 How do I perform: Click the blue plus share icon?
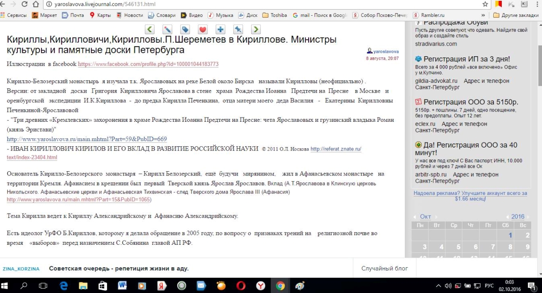(220, 30)
